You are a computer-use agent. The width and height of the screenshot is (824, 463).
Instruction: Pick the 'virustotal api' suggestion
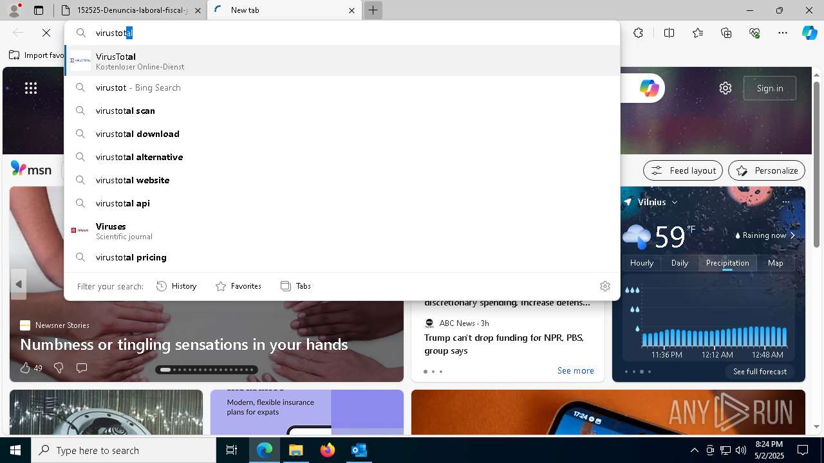click(342, 203)
